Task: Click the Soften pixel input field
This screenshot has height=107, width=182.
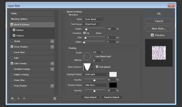Action: (x=111, y=42)
